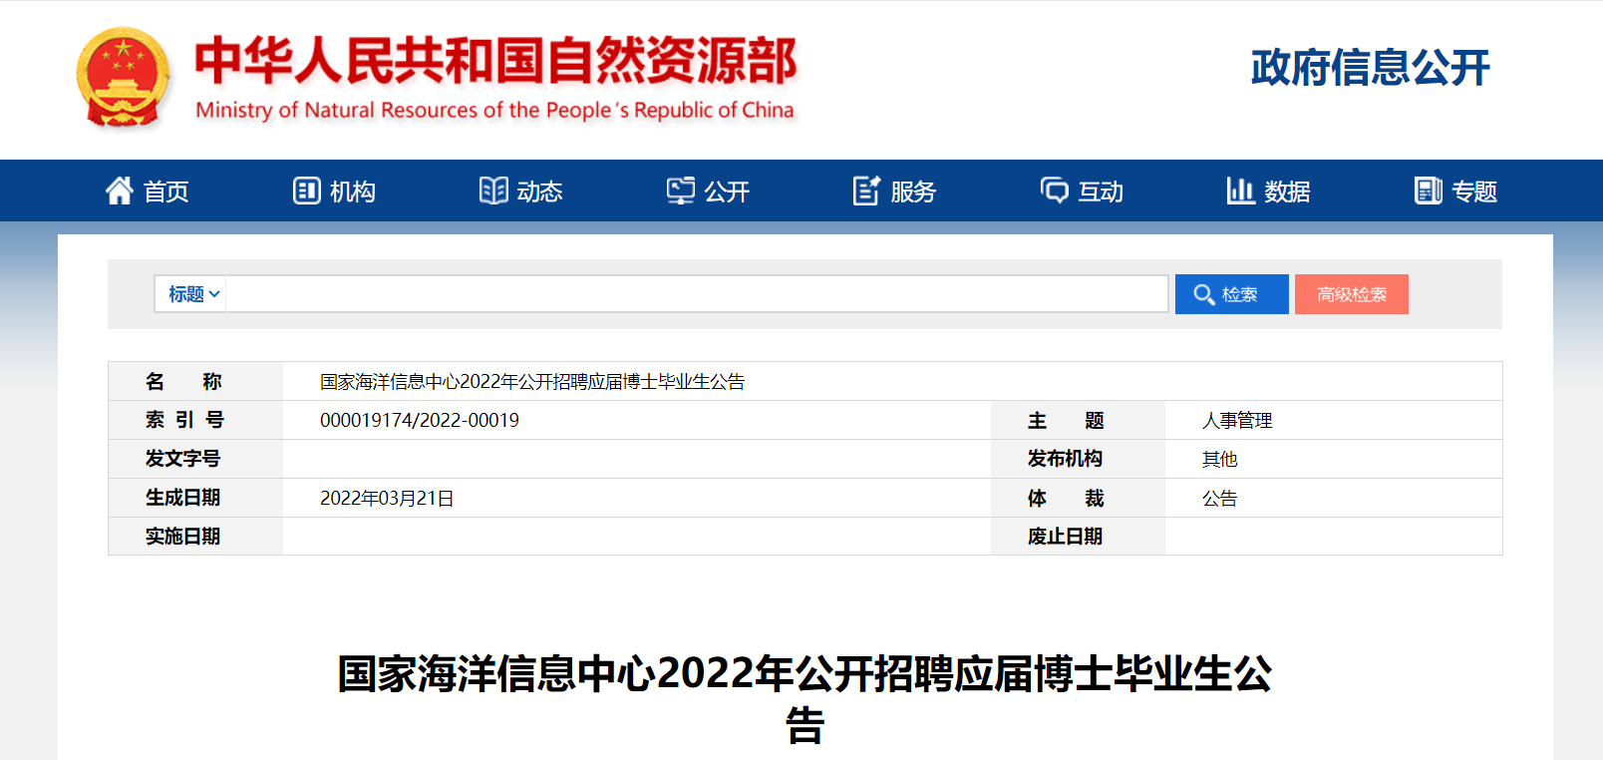Click the 废止日期 field label
The image size is (1603, 760).
tap(1065, 537)
